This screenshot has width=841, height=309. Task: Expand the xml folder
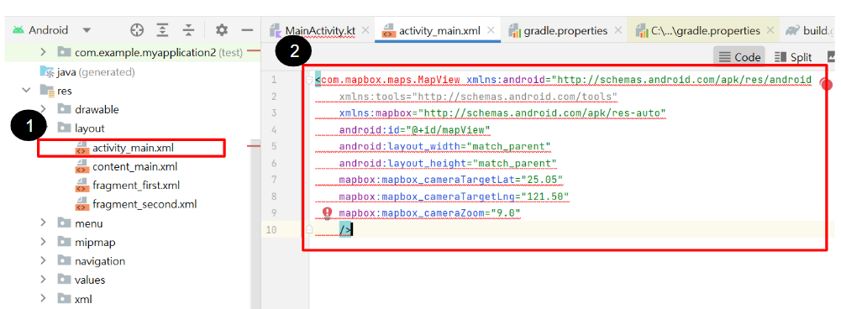click(x=44, y=299)
